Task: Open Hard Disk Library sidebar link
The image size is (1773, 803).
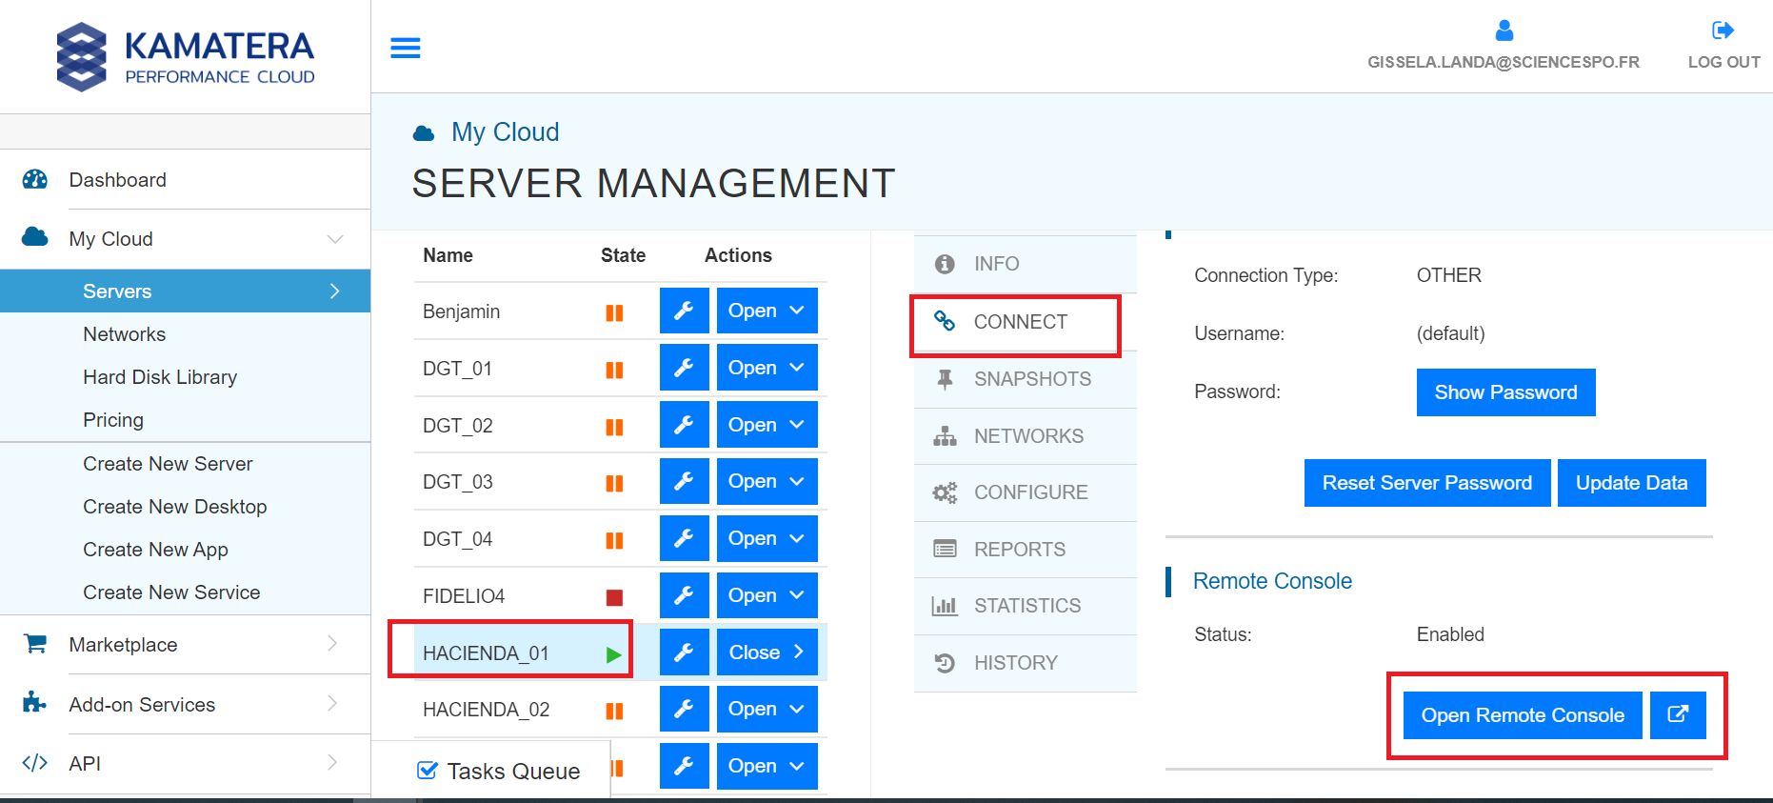Action: [160, 377]
